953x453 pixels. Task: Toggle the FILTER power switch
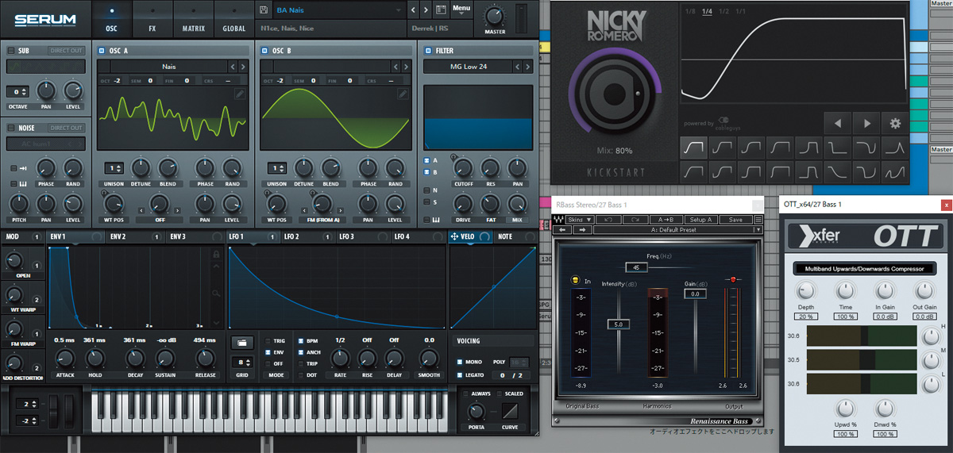429,51
